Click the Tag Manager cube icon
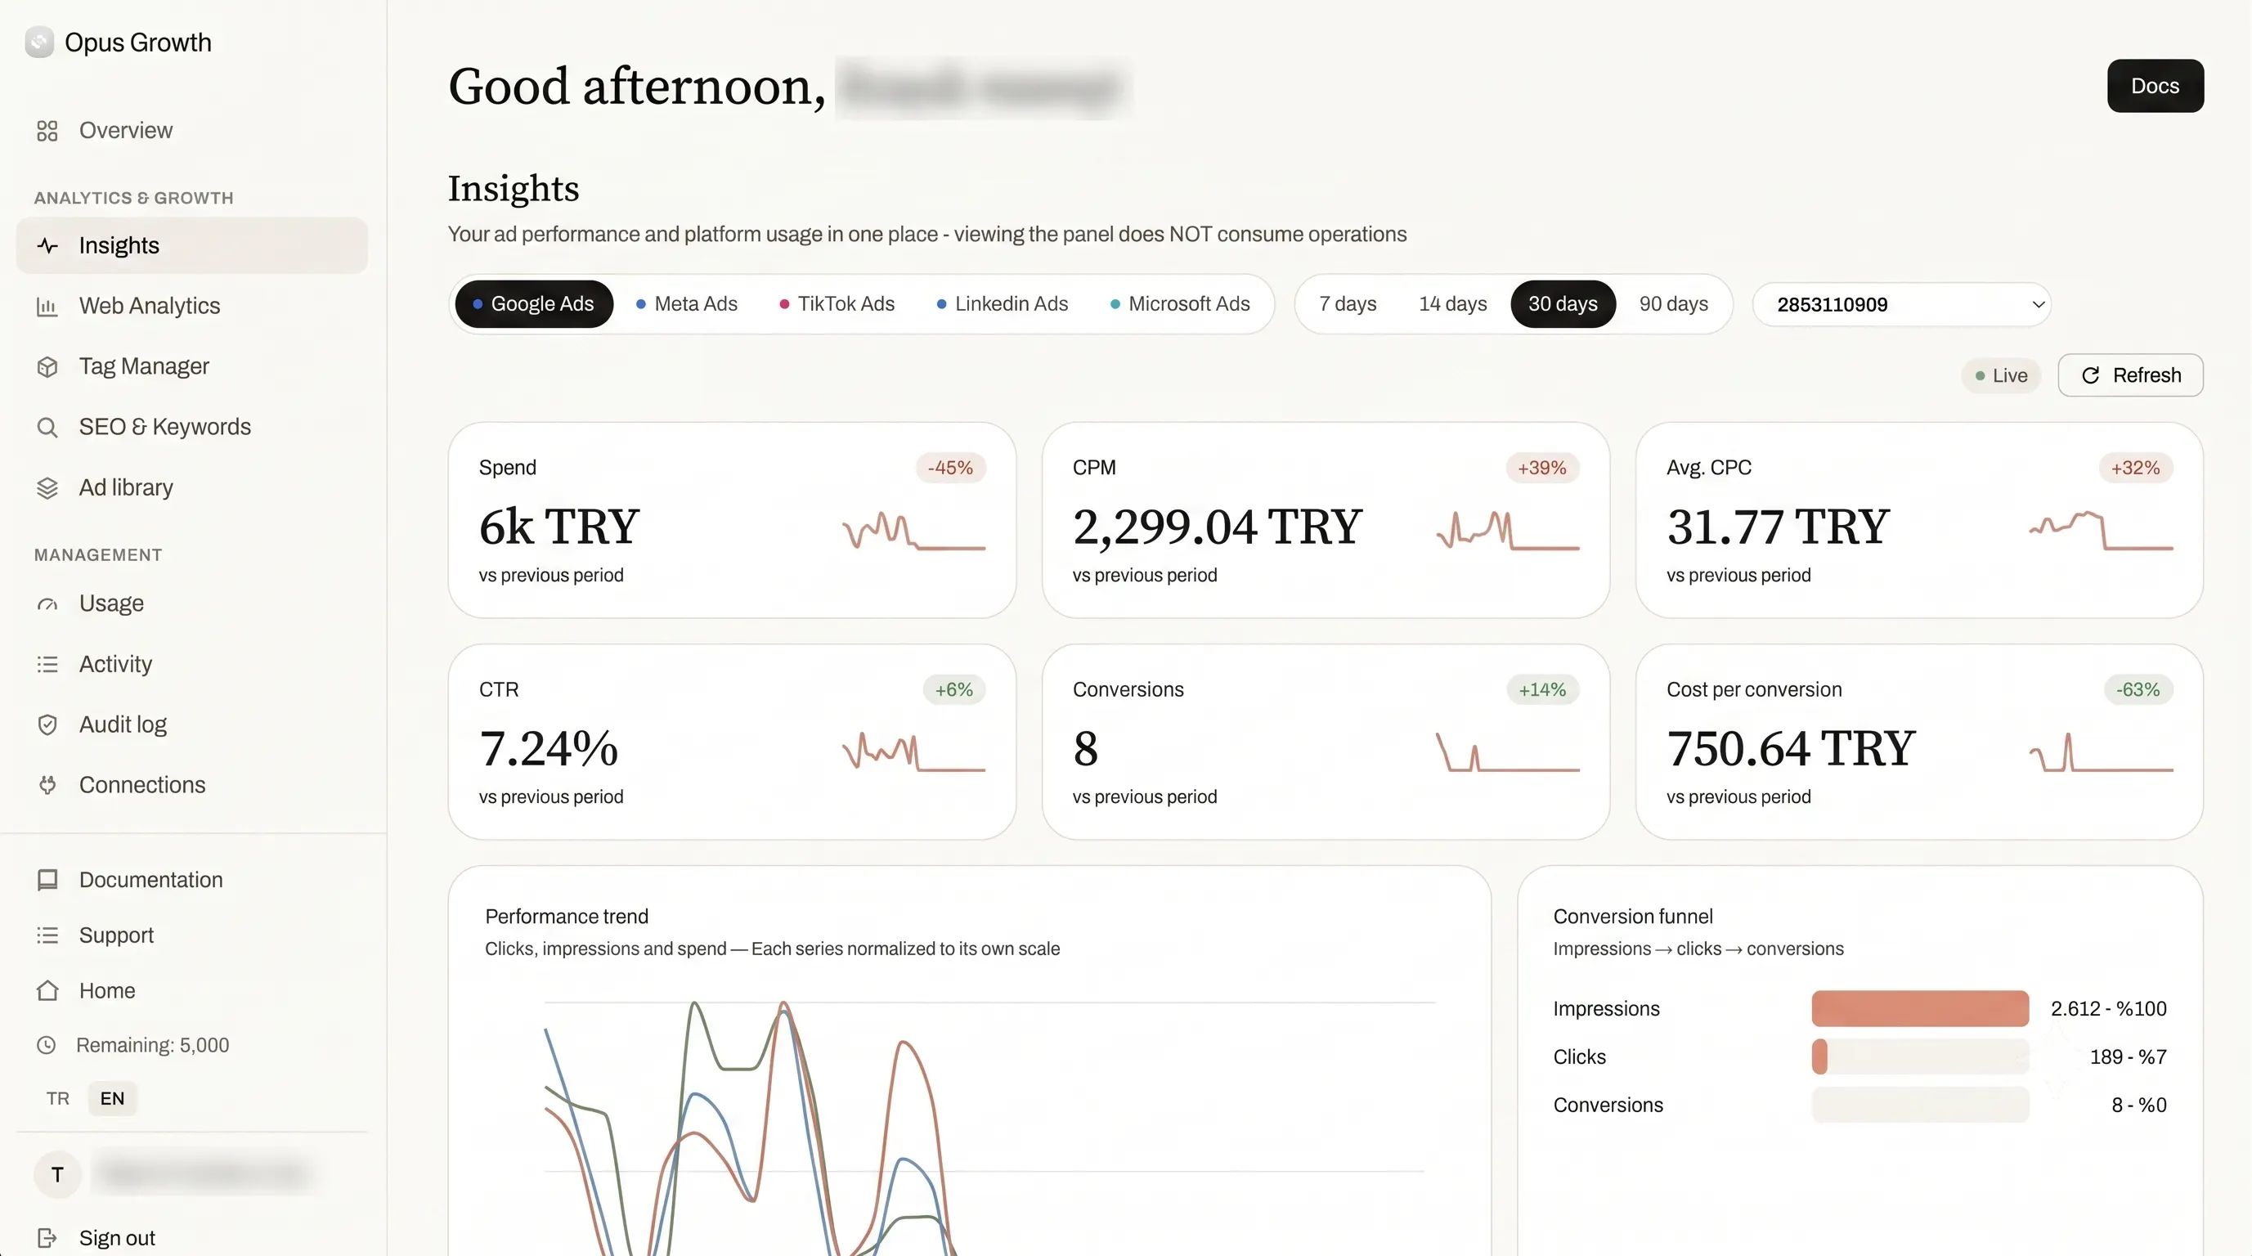 click(47, 366)
